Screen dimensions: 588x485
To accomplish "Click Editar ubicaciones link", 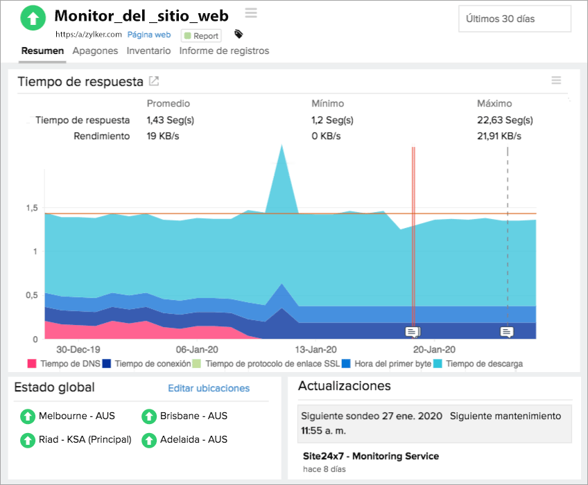I will pyautogui.click(x=209, y=388).
